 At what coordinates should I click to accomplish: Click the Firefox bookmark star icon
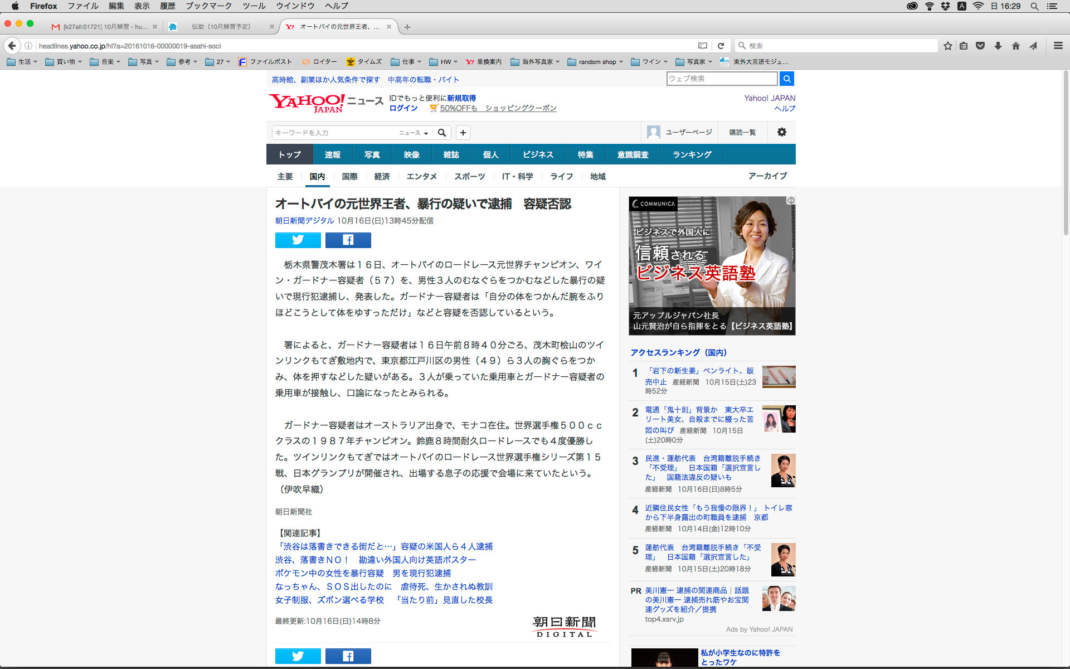click(947, 46)
